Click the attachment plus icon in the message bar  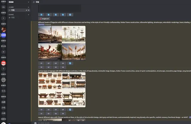pos(36,123)
